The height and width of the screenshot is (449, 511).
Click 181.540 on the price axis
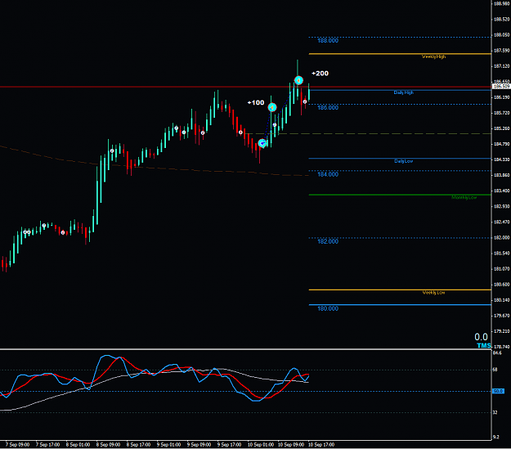(501, 254)
